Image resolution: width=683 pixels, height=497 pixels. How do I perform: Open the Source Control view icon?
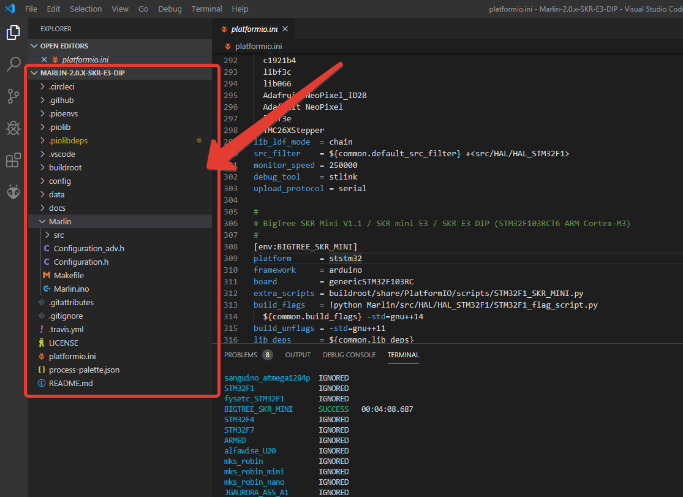pyautogui.click(x=13, y=96)
